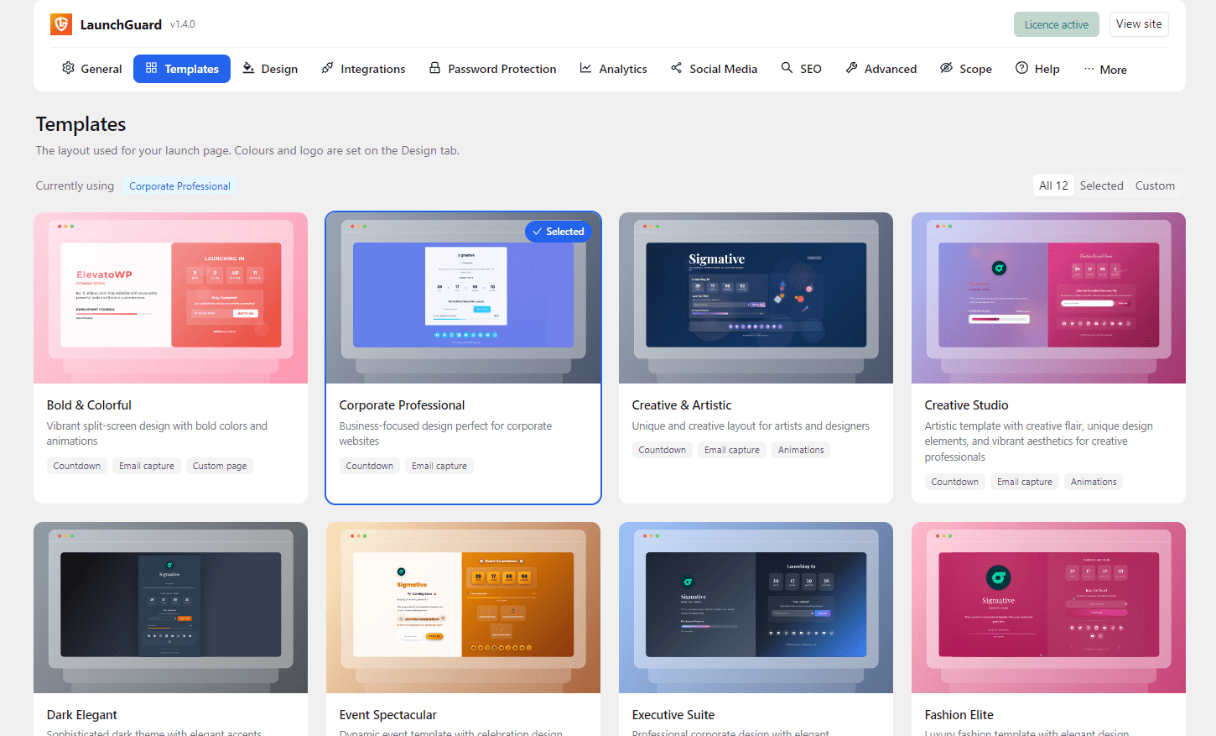Click the SEO magnifier icon
Image resolution: width=1216 pixels, height=736 pixels.
787,68
